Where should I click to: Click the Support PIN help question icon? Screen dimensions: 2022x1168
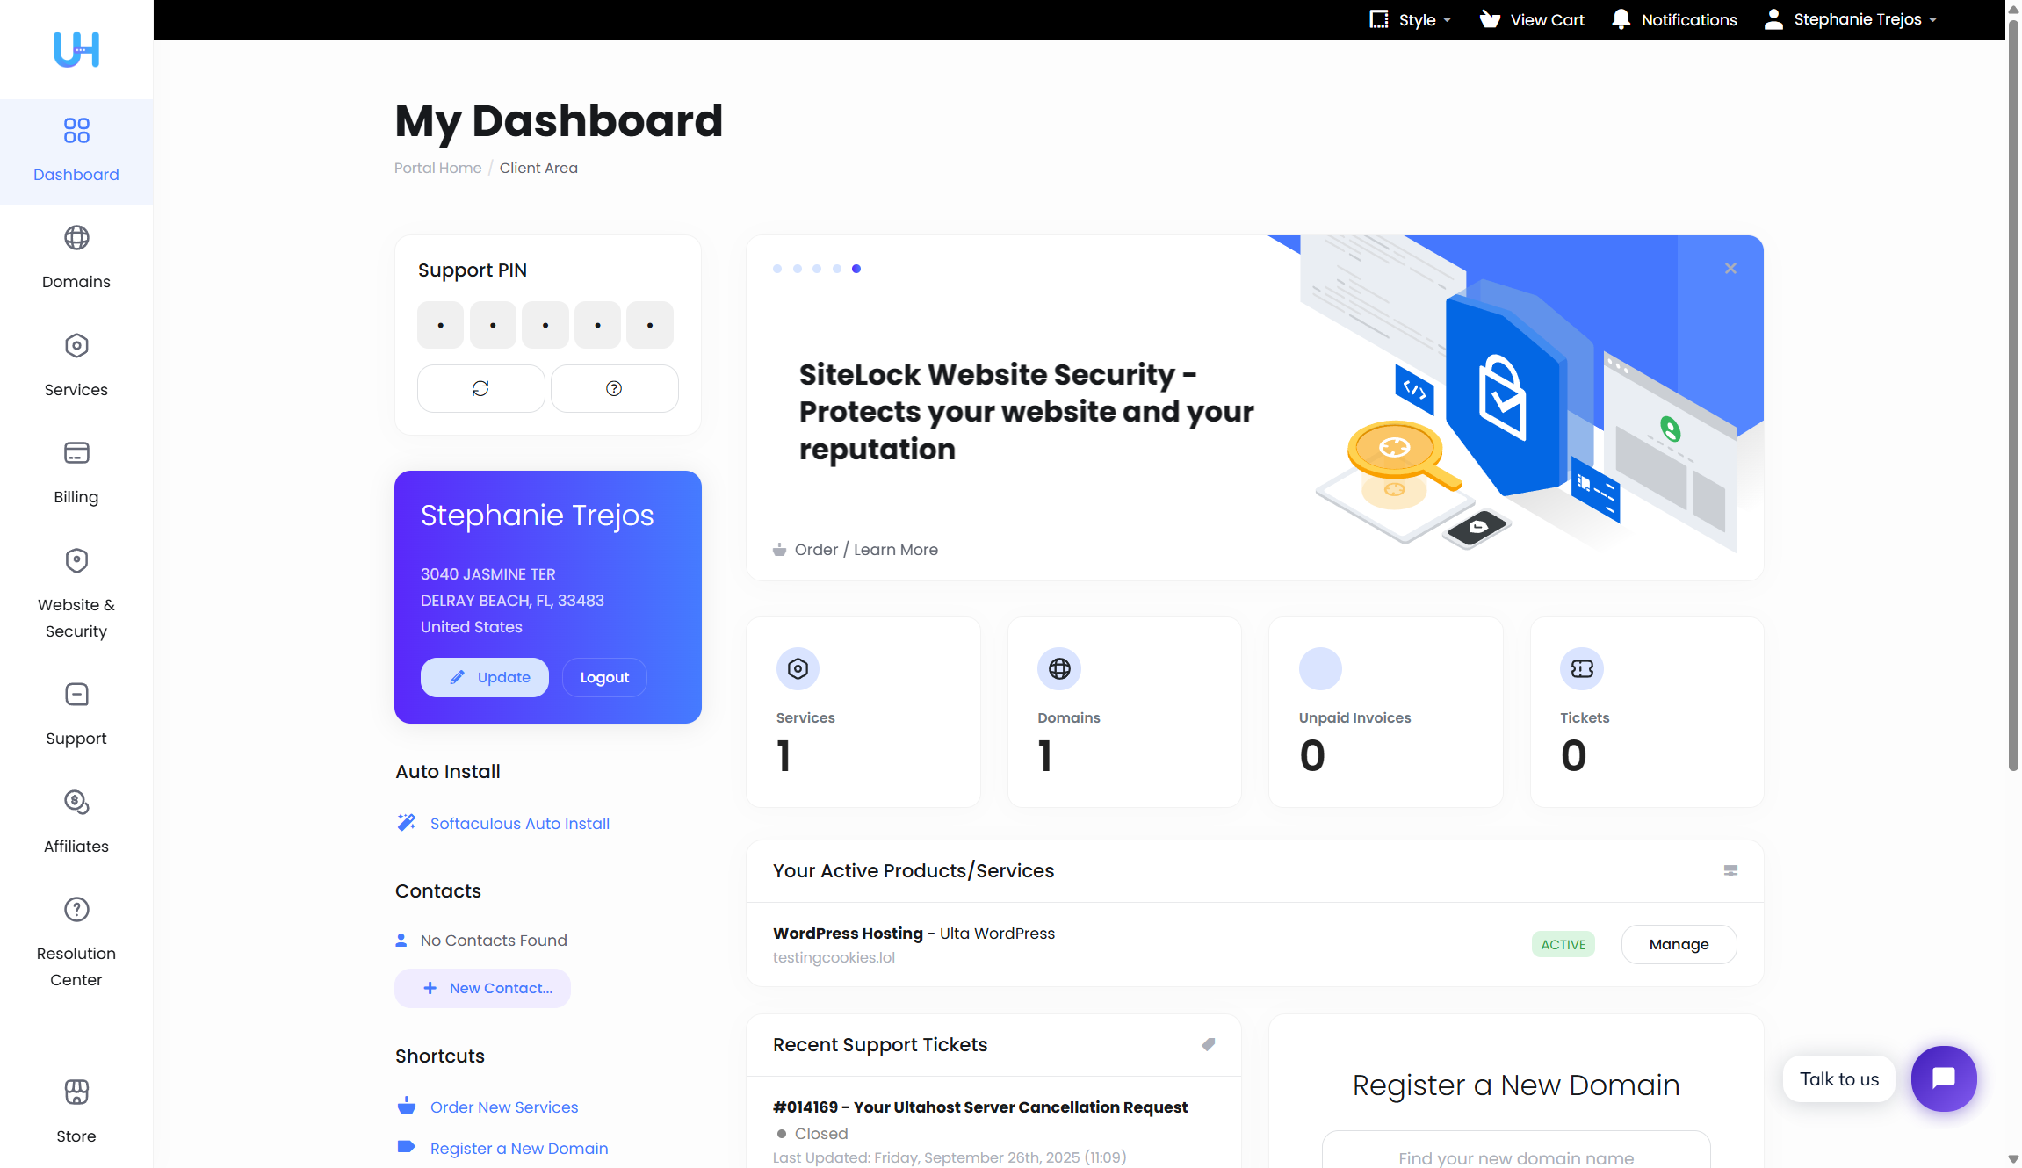coord(614,388)
